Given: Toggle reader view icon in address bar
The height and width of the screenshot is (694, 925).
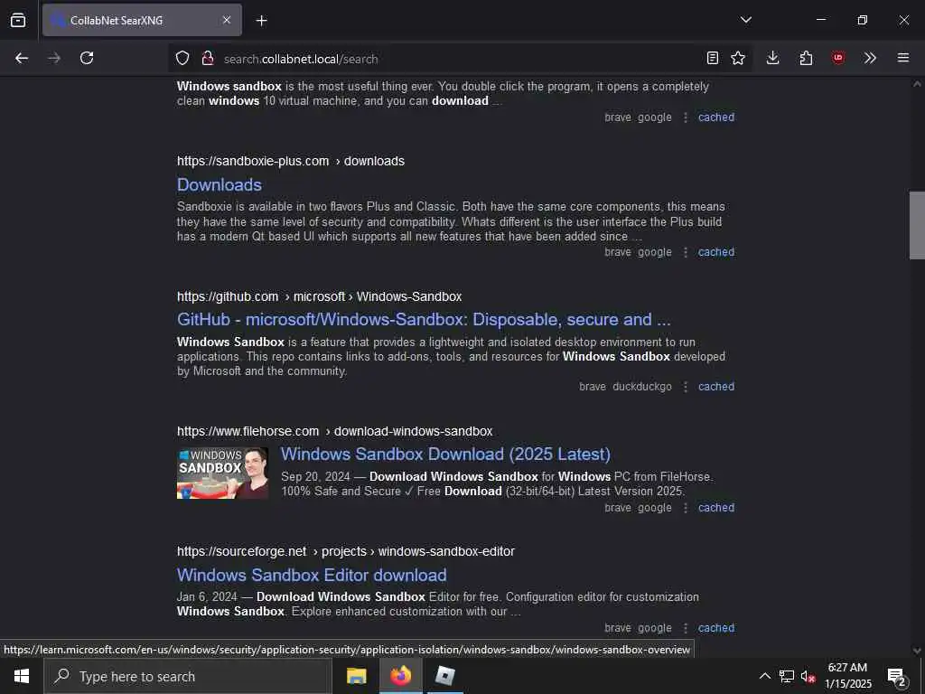Looking at the screenshot, I should pos(713,58).
